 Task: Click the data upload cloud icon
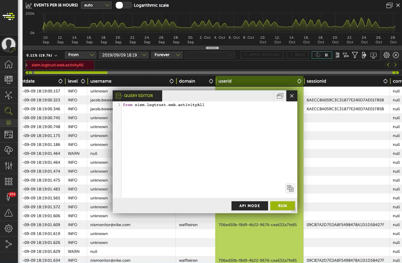point(9,150)
